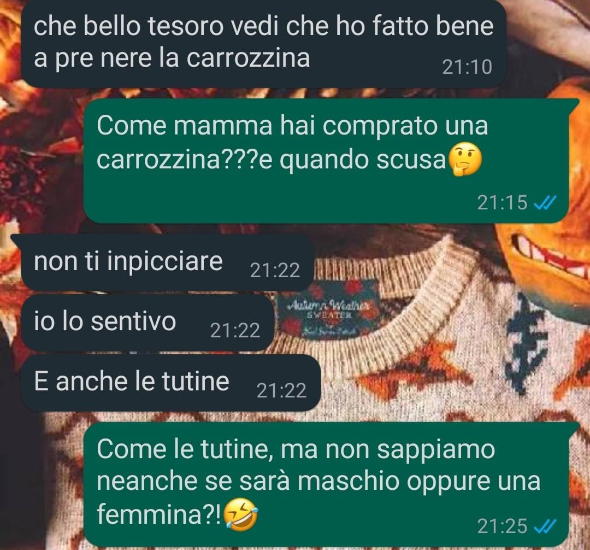Select the 'E anche le tutine' message
The height and width of the screenshot is (550, 590).
click(171, 383)
